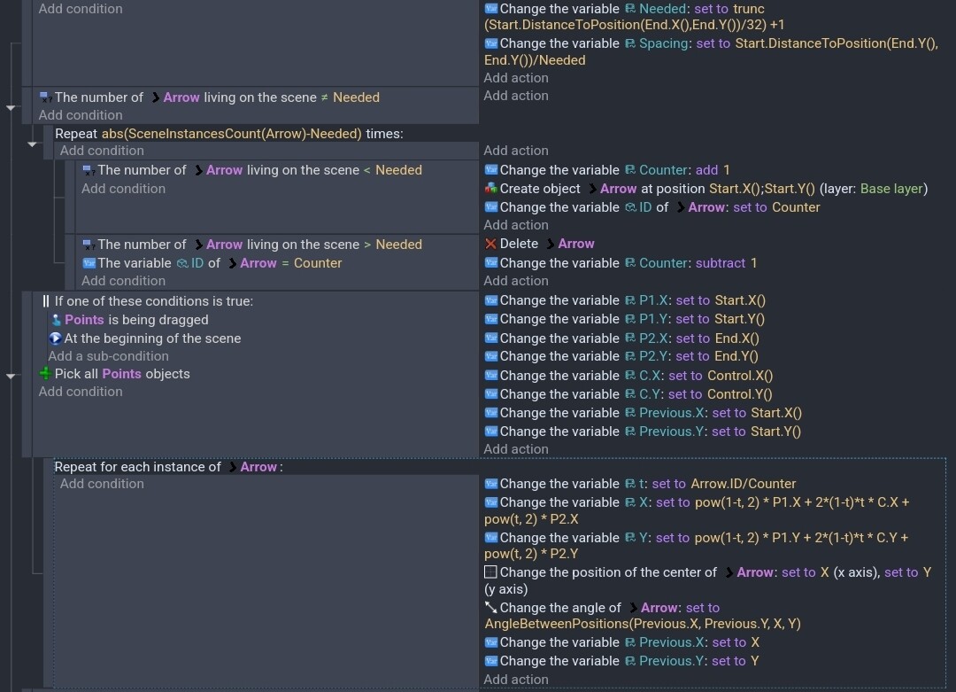Add condition under 'ID of Arrow = Counter'
This screenshot has width=956, height=692.
(x=123, y=281)
